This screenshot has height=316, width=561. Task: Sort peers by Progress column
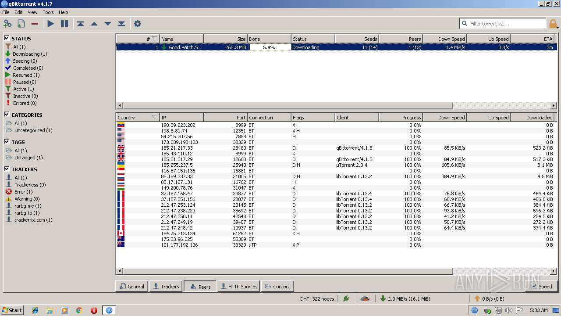pyautogui.click(x=401, y=117)
